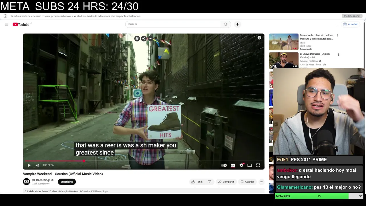Image resolution: width=366 pixels, height=206 pixels.
Task: Click the Glamamericano chat message
Action: coord(319,187)
